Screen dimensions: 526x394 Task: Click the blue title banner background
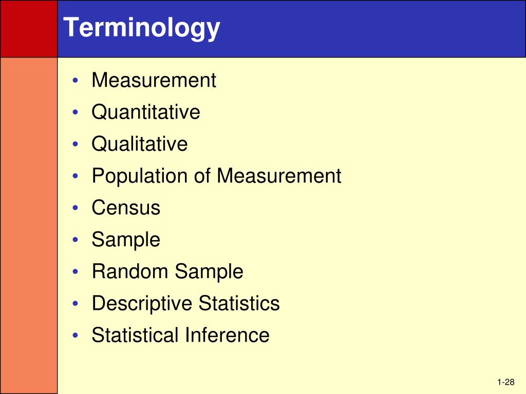pos(369,29)
